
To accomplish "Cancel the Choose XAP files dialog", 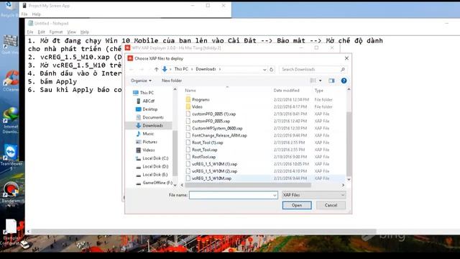I will (331, 205).
